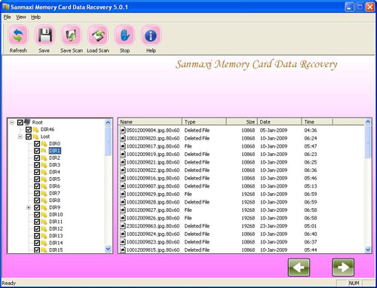Click folder icon next to DIR5
The height and width of the screenshot is (288, 377).
pyautogui.click(x=44, y=179)
